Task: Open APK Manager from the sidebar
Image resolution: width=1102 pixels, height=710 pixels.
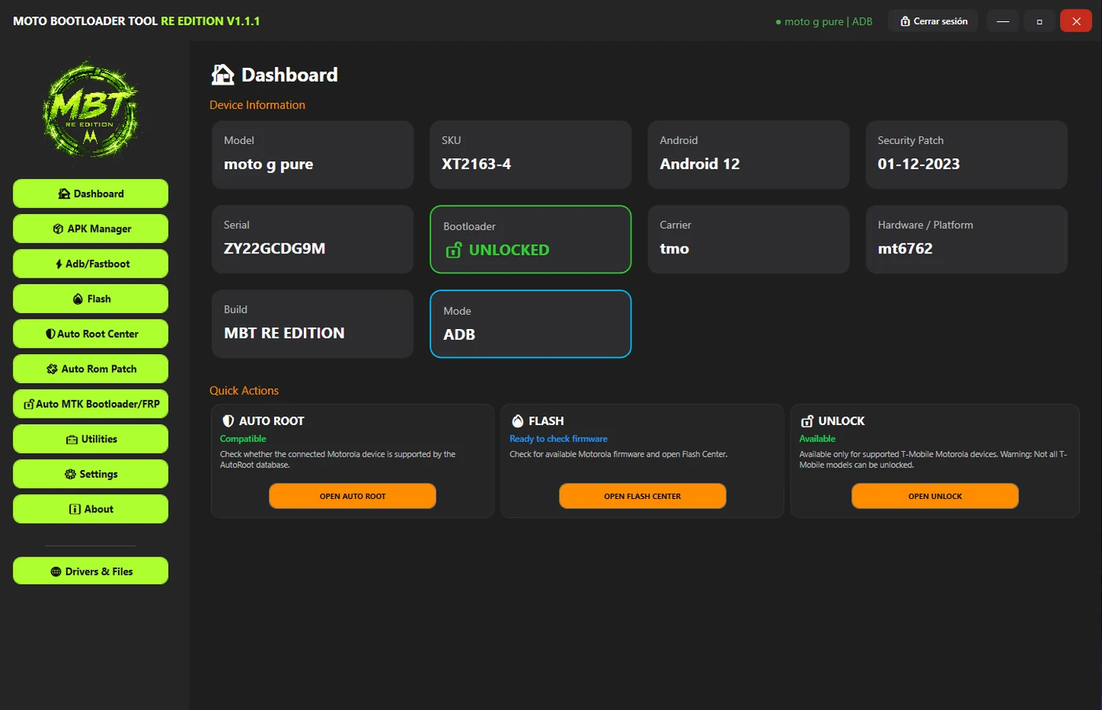Action: point(91,229)
